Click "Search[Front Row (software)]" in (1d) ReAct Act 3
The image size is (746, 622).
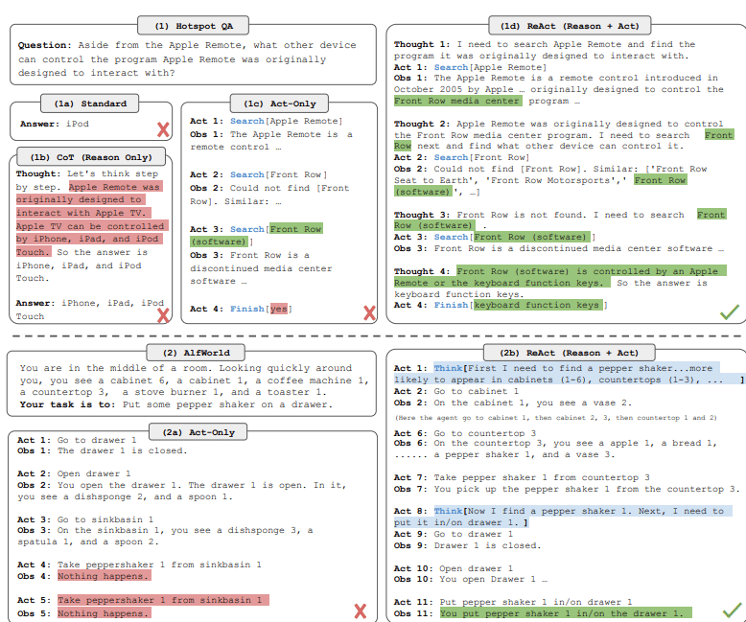(x=514, y=237)
